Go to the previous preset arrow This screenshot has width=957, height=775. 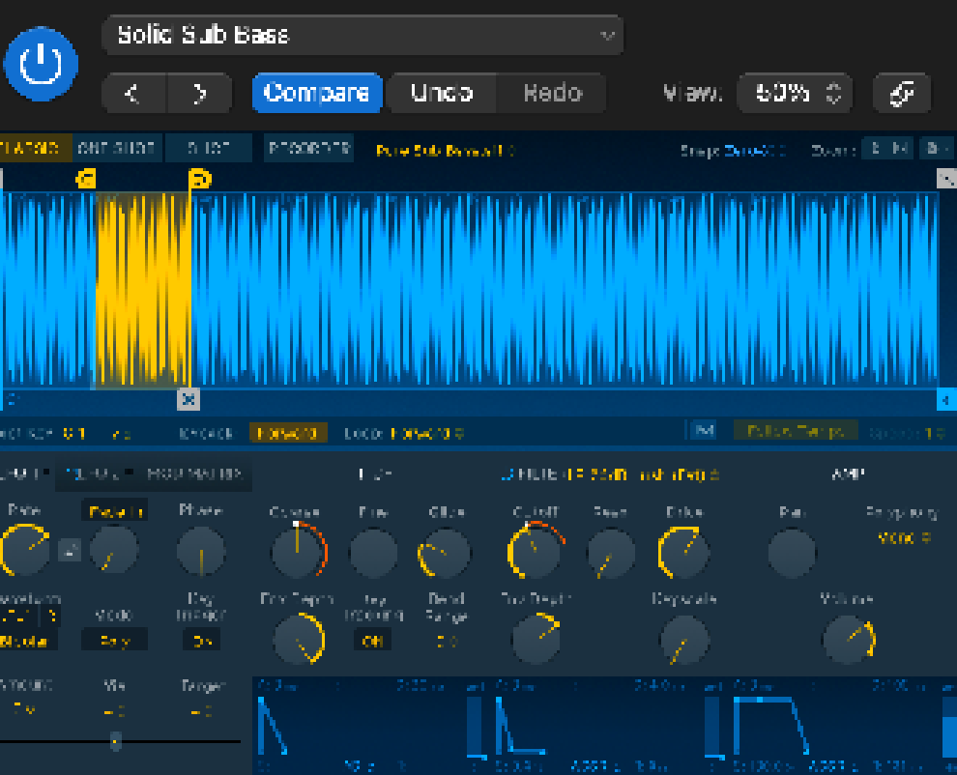(x=134, y=94)
